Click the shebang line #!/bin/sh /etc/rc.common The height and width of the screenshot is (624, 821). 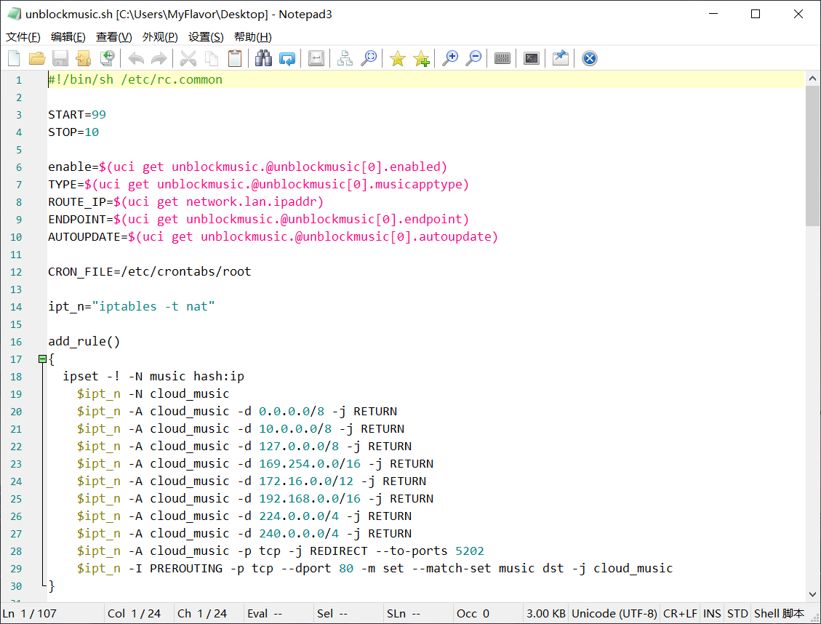point(135,79)
